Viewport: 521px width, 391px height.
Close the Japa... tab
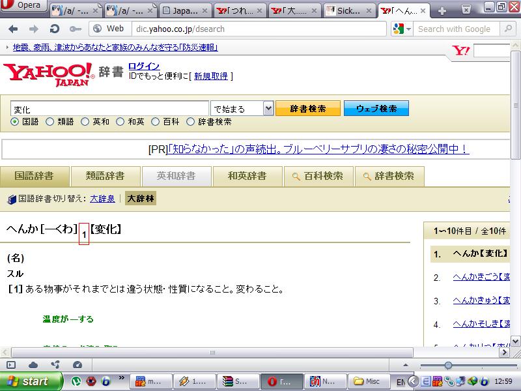(x=205, y=11)
